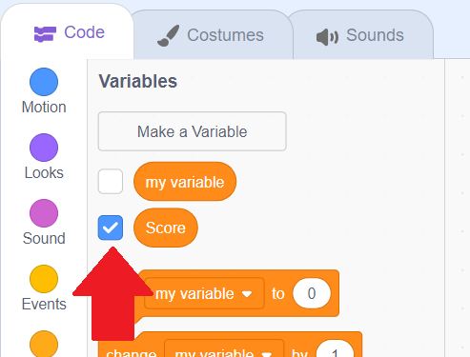Click the value field showing 0
Image resolution: width=470 pixels, height=357 pixels.
pyautogui.click(x=312, y=293)
